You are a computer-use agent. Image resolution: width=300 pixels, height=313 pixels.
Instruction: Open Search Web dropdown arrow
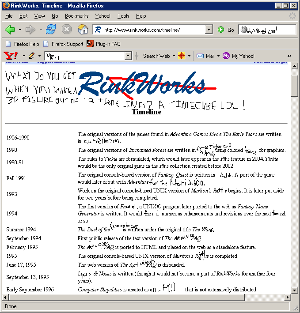(174, 56)
